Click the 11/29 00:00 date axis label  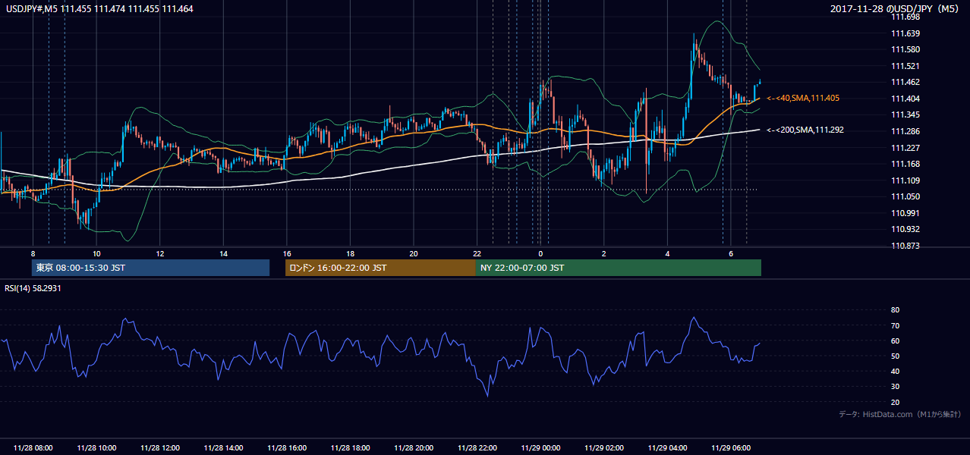tap(540, 448)
